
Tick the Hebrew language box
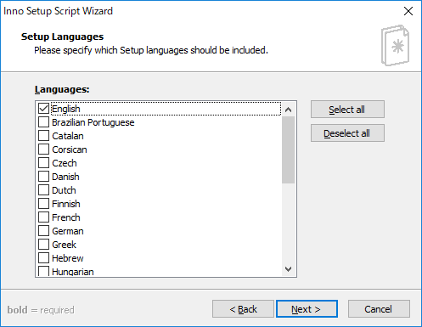click(43, 258)
